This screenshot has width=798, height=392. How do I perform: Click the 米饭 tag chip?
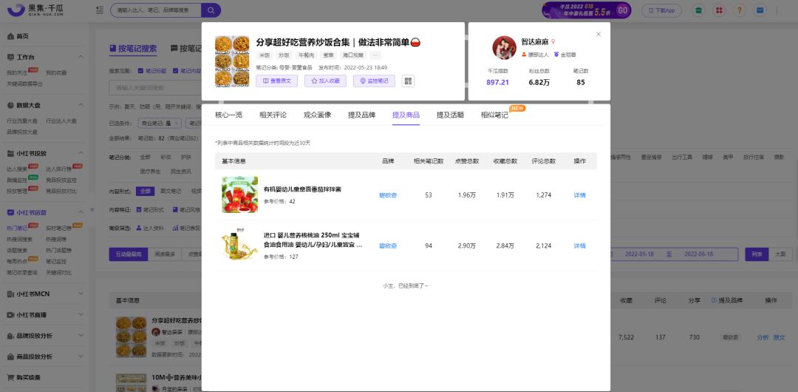tap(265, 55)
